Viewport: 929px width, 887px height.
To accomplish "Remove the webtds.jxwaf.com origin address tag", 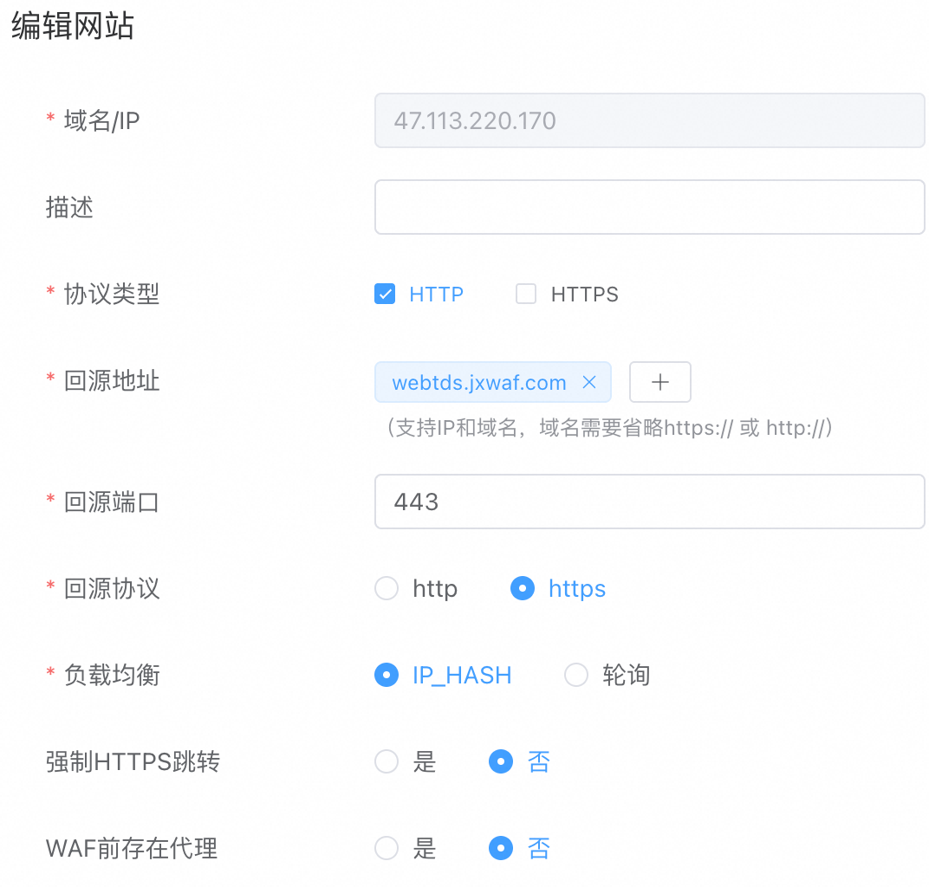I will (589, 382).
